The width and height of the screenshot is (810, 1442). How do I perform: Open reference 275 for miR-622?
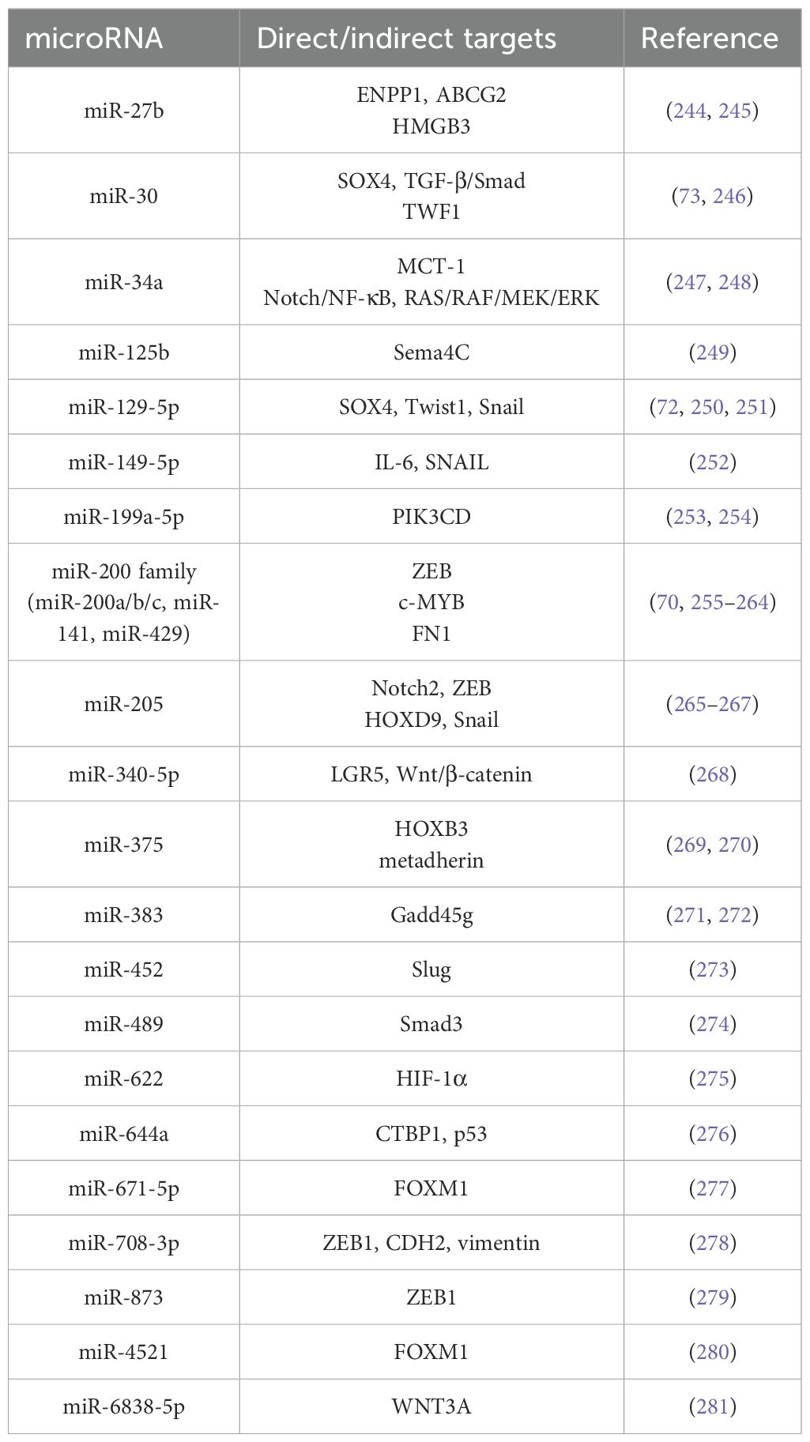point(712,1079)
